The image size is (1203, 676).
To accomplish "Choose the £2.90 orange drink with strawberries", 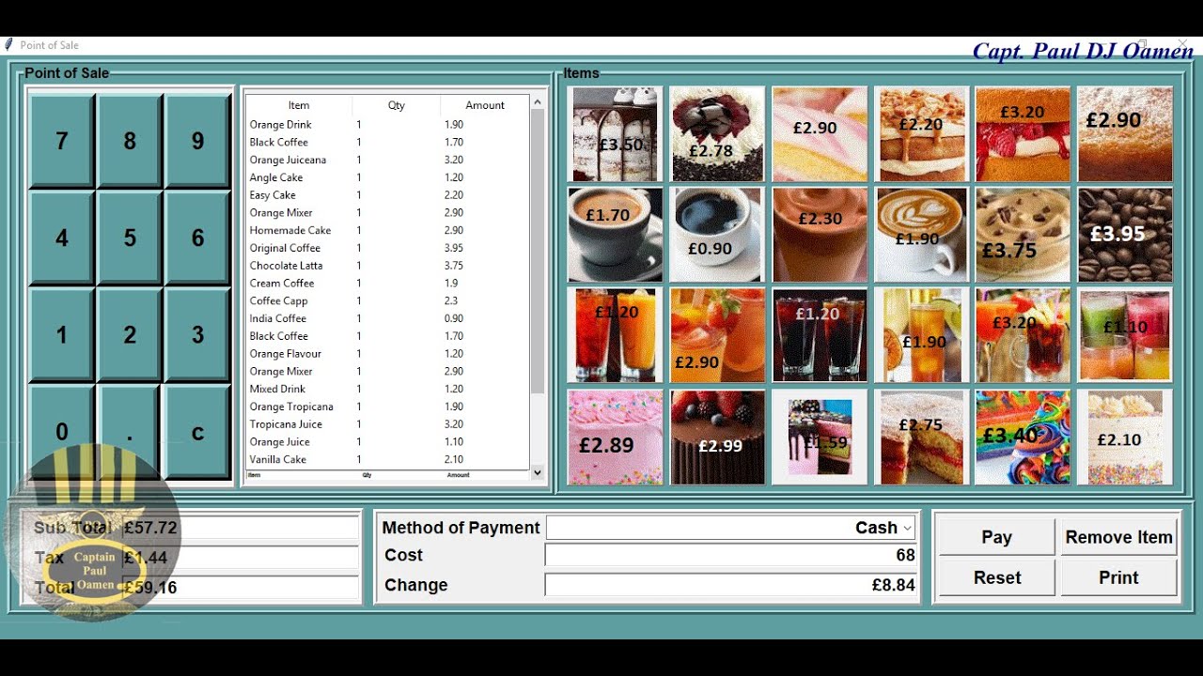I will [x=717, y=335].
